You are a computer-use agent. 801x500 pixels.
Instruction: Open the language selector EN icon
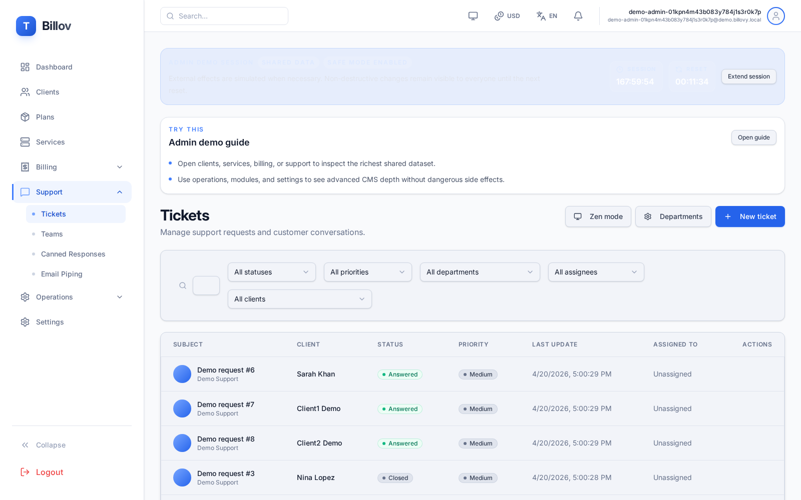click(547, 16)
